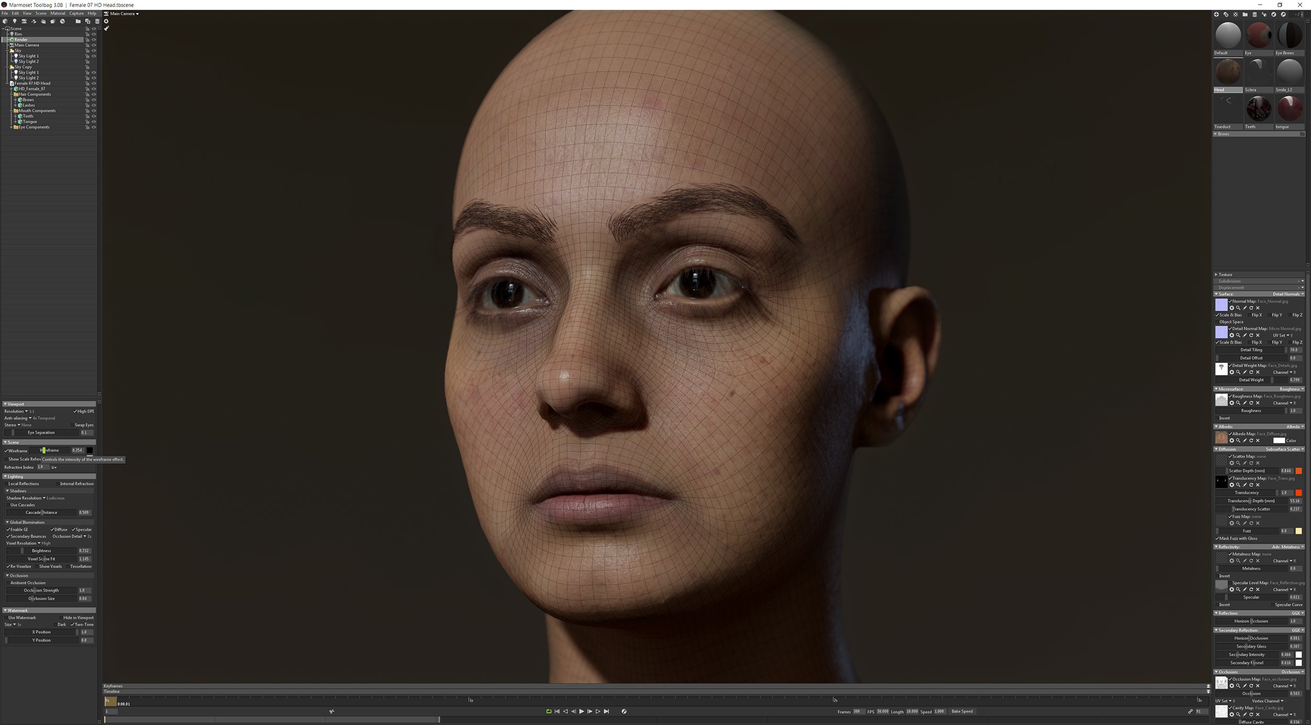The width and height of the screenshot is (1311, 725).
Task: Add a new light using the toolbar lightbulb icon
Action: [15, 21]
